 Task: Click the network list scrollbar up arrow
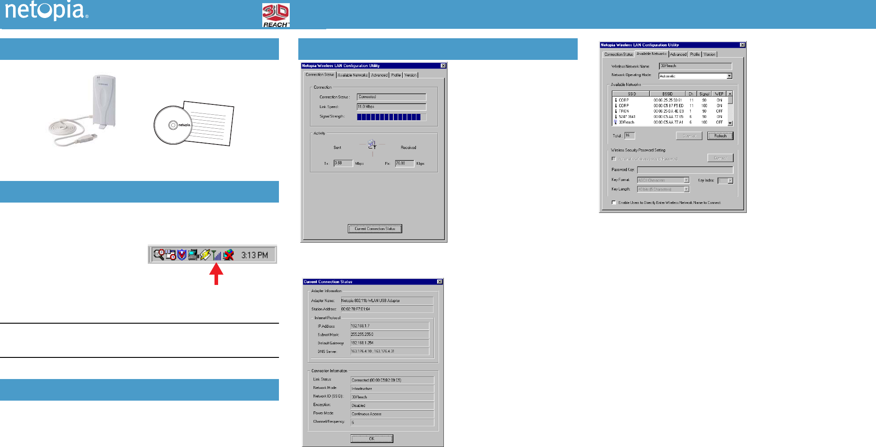click(730, 94)
